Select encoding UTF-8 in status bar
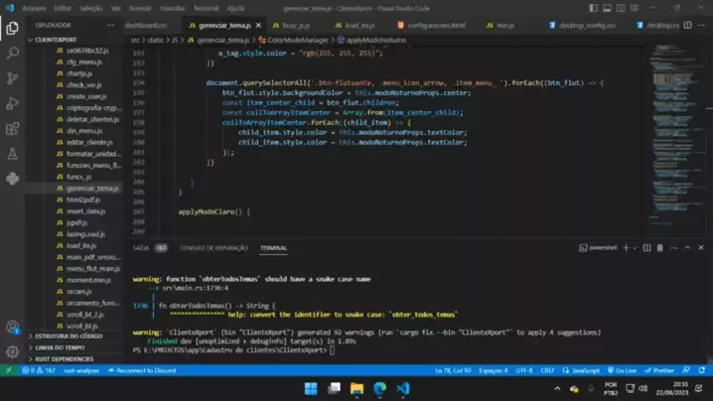Screen dimensions: 713x401 [x=524, y=370]
